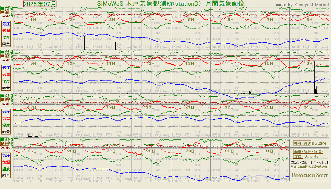Click the Biwakobas Greek-style logo
Screen dimensions: 331x189
tap(310, 175)
